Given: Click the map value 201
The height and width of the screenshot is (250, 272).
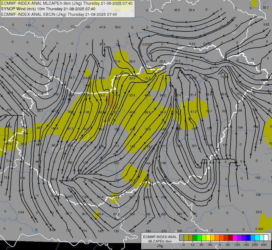Looking at the screenshot, I should (194, 146).
